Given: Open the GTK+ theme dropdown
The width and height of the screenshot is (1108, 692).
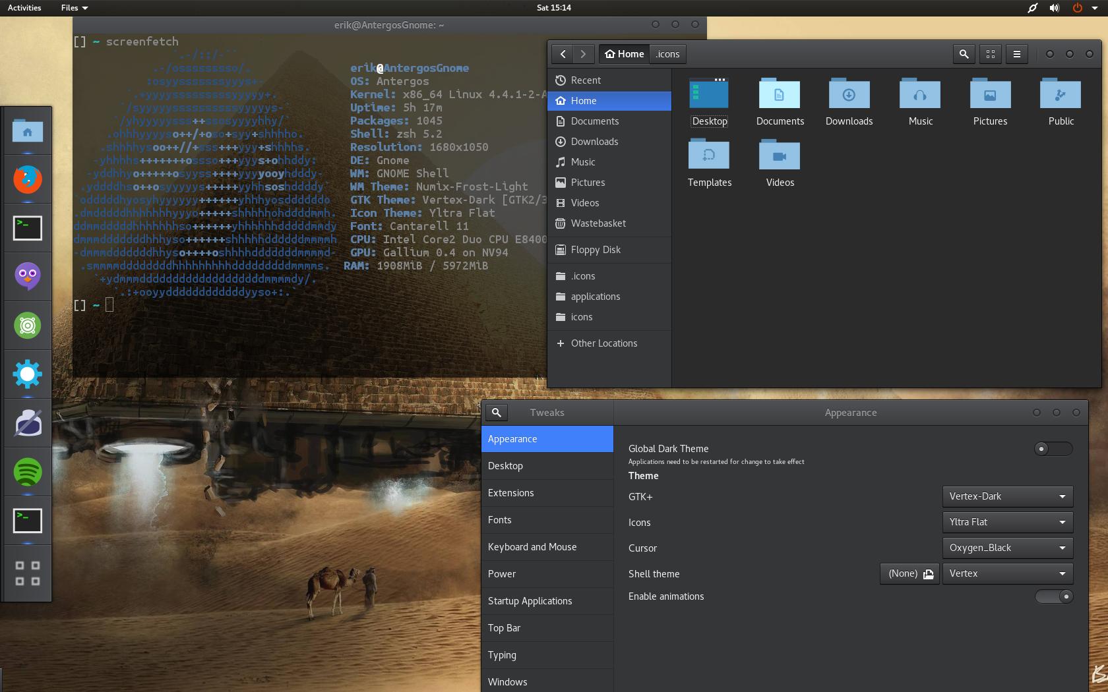Looking at the screenshot, I should click(1008, 496).
